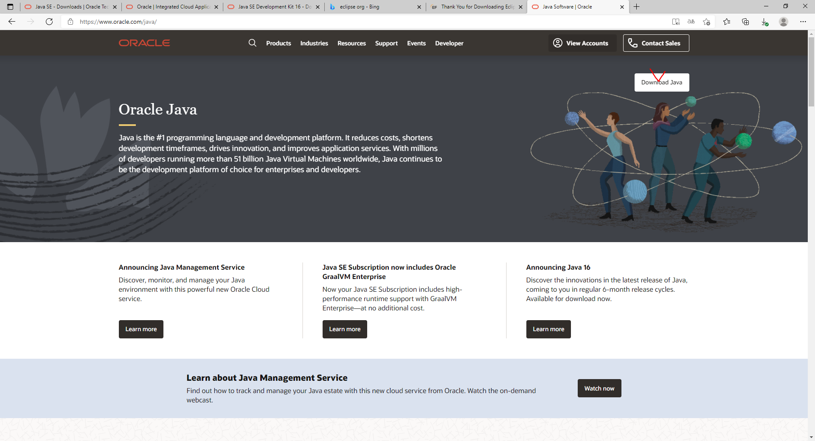815x441 pixels.
Task: Close the Oracle Integrated Cloud tab
Action: (x=216, y=7)
